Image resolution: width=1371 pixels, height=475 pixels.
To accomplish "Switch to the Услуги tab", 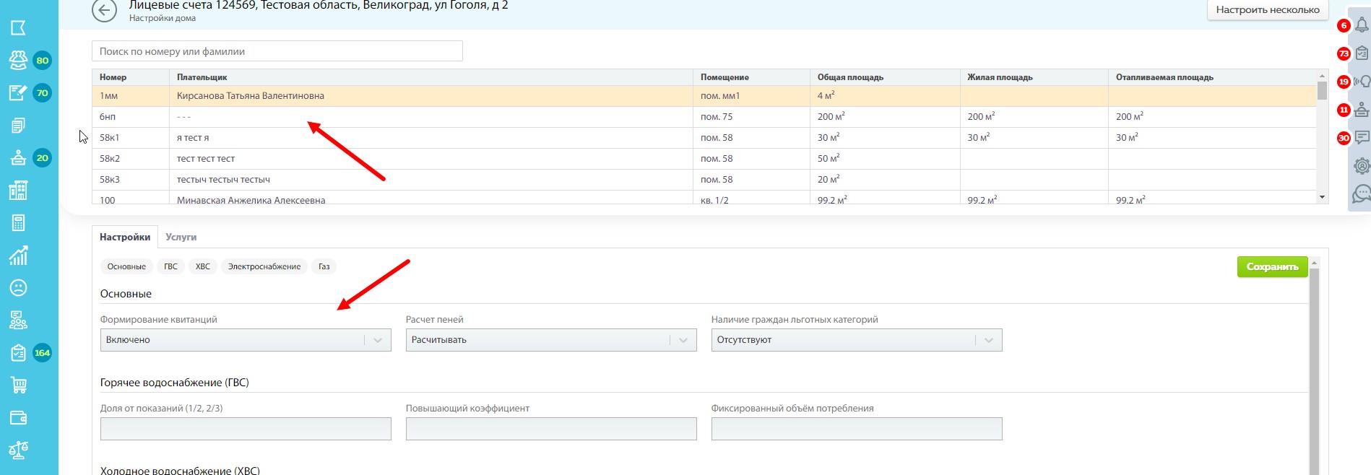I will (181, 237).
